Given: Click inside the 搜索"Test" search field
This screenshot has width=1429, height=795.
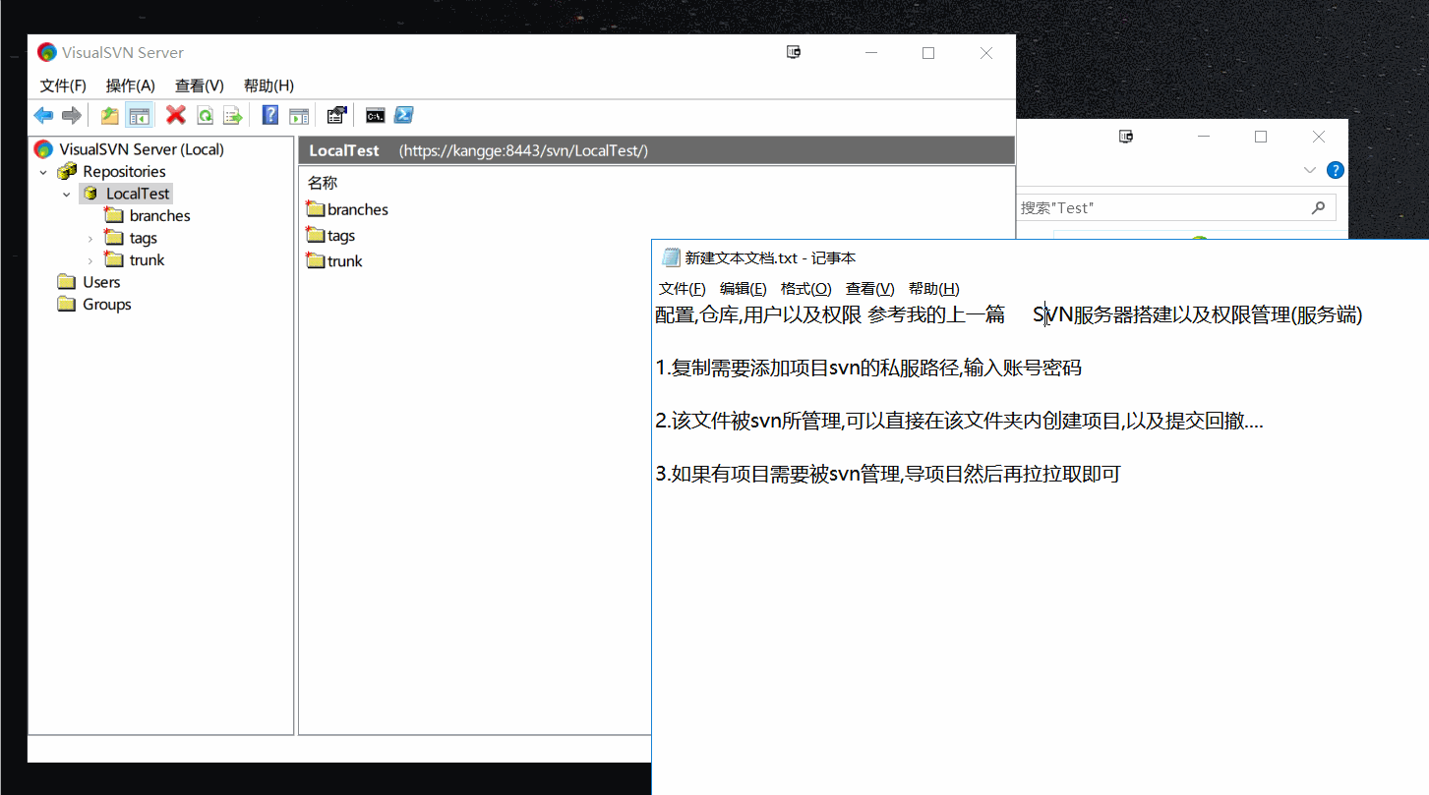Looking at the screenshot, I should [1131, 207].
